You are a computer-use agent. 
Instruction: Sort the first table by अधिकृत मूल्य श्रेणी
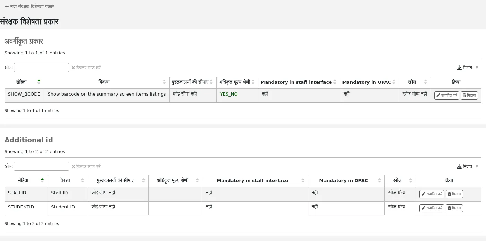click(237, 82)
